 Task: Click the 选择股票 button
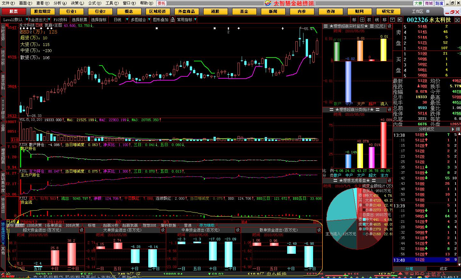[79, 20]
